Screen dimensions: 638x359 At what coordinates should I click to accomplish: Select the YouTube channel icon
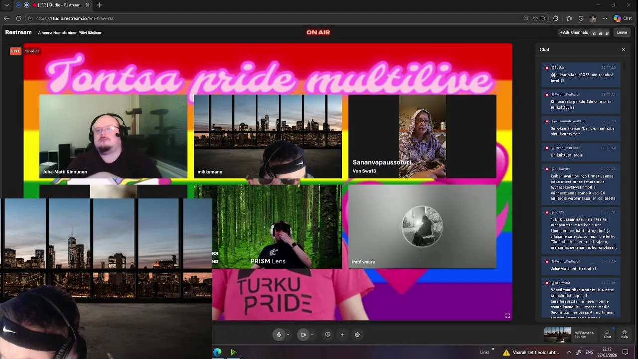(594, 33)
